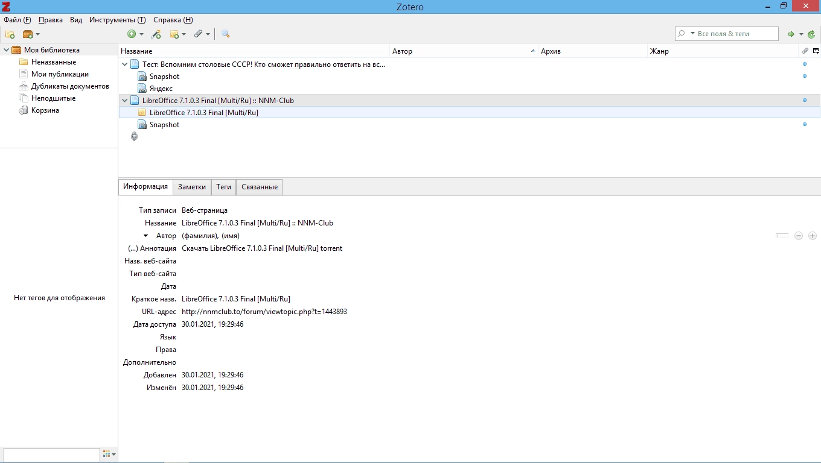Collapse the 'Тест: Вспомним столовые СССР' item

125,65
